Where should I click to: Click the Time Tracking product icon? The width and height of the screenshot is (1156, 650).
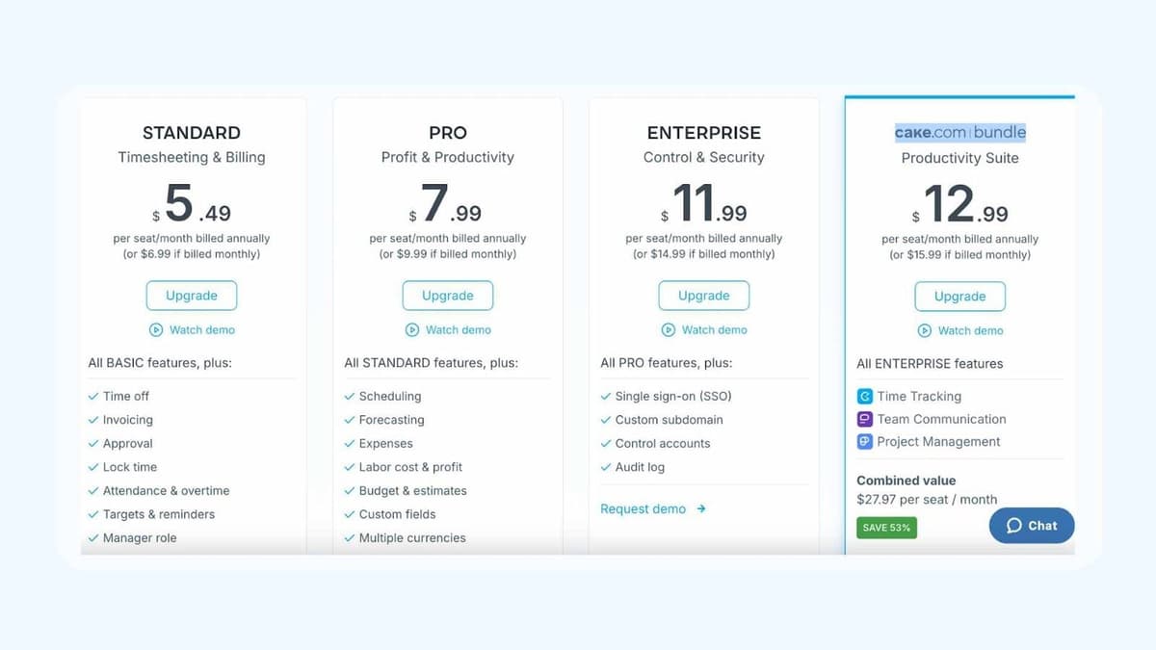(x=865, y=396)
